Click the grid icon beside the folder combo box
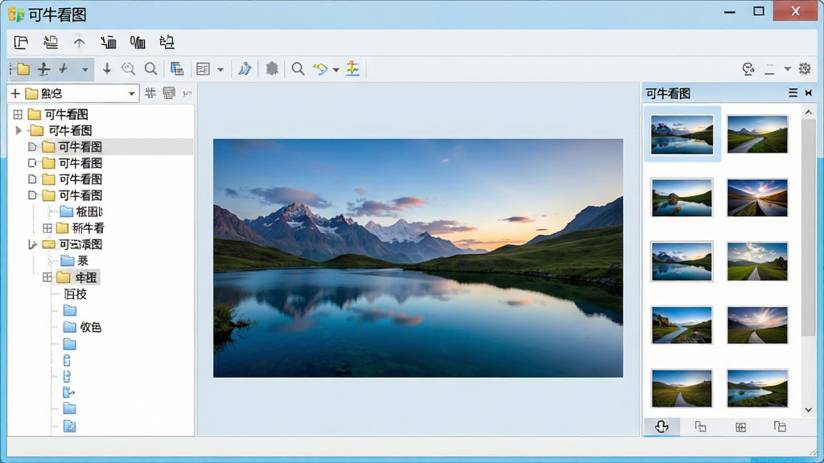Image resolution: width=824 pixels, height=463 pixels. tap(150, 93)
